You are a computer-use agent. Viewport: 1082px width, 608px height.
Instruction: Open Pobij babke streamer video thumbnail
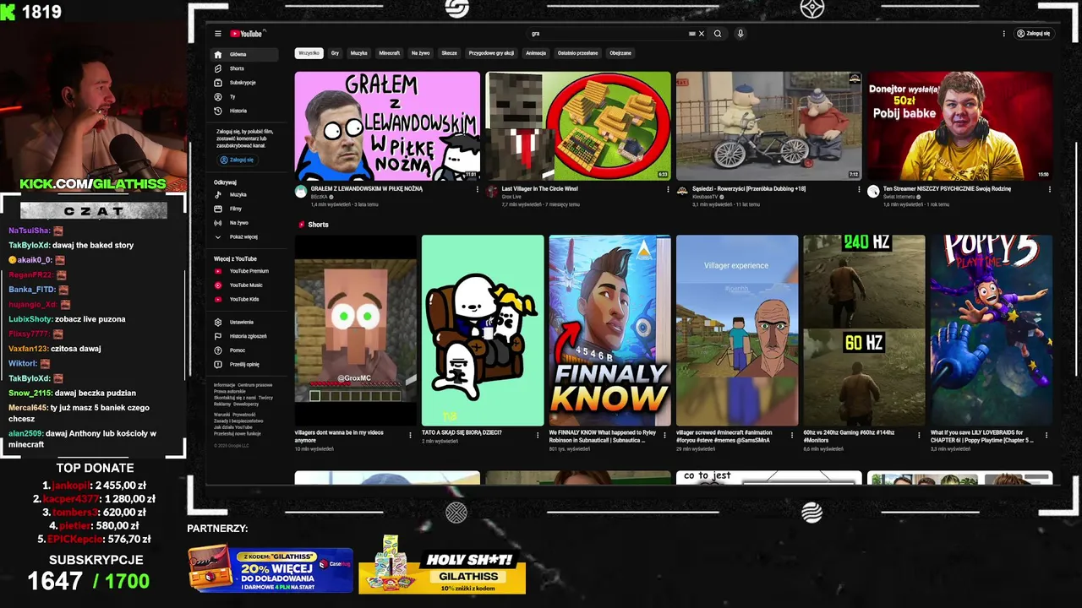[x=960, y=126]
